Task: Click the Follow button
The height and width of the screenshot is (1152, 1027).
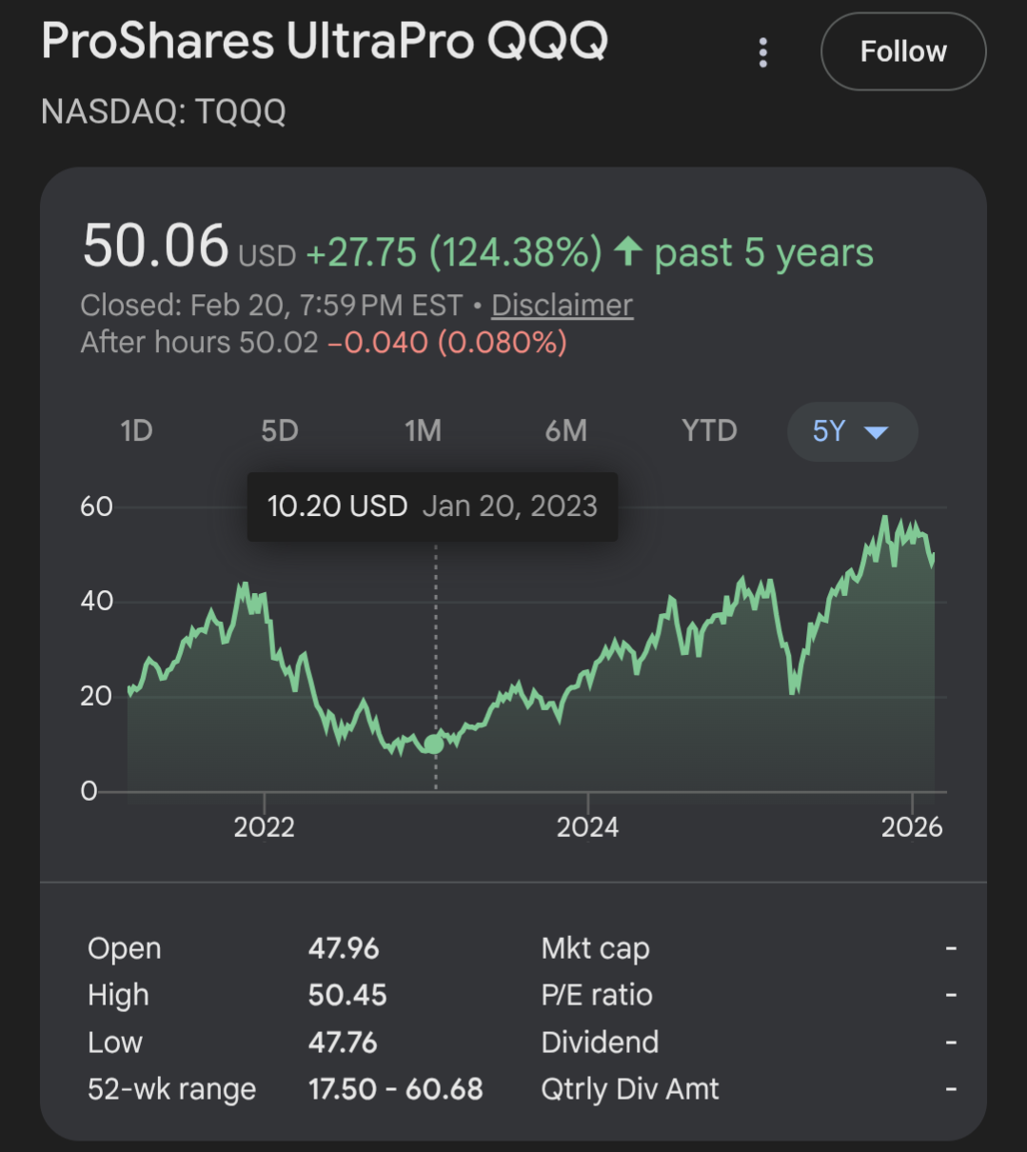Action: 902,51
